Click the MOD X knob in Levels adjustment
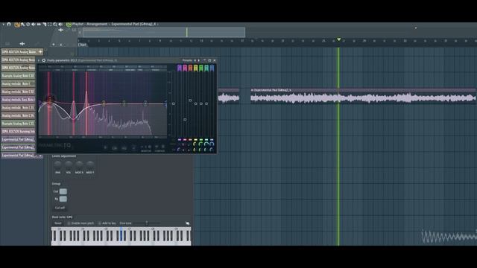This screenshot has height=268, width=477. (79, 165)
